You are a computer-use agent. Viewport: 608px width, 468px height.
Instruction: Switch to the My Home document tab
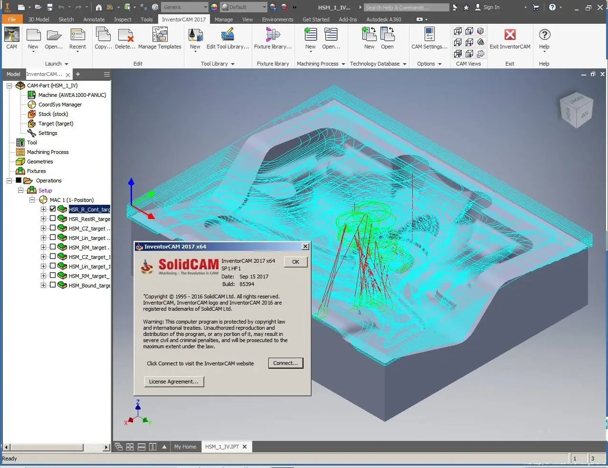click(185, 447)
